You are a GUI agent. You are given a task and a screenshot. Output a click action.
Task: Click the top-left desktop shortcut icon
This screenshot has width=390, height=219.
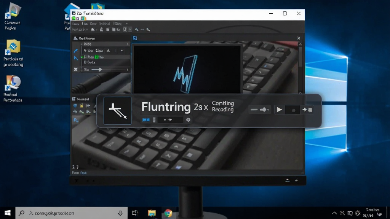pyautogui.click(x=12, y=16)
